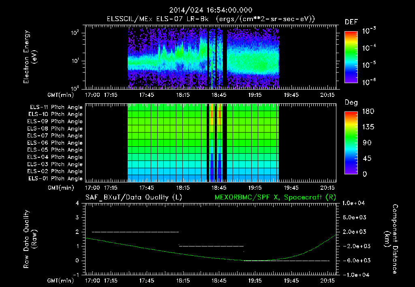Viewport: 415px width, 287px height.
Task: Select the ELS-05 Pitch Angle row label
Action: 55,150
